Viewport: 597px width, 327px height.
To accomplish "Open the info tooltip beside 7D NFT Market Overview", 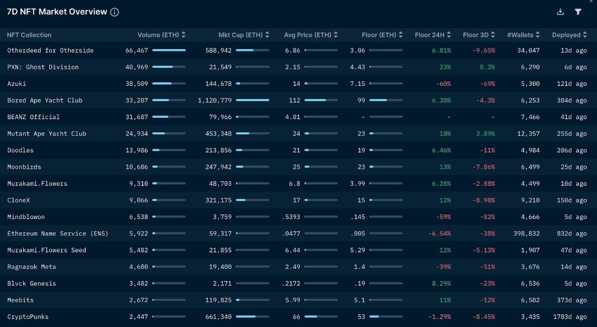I will (x=115, y=12).
